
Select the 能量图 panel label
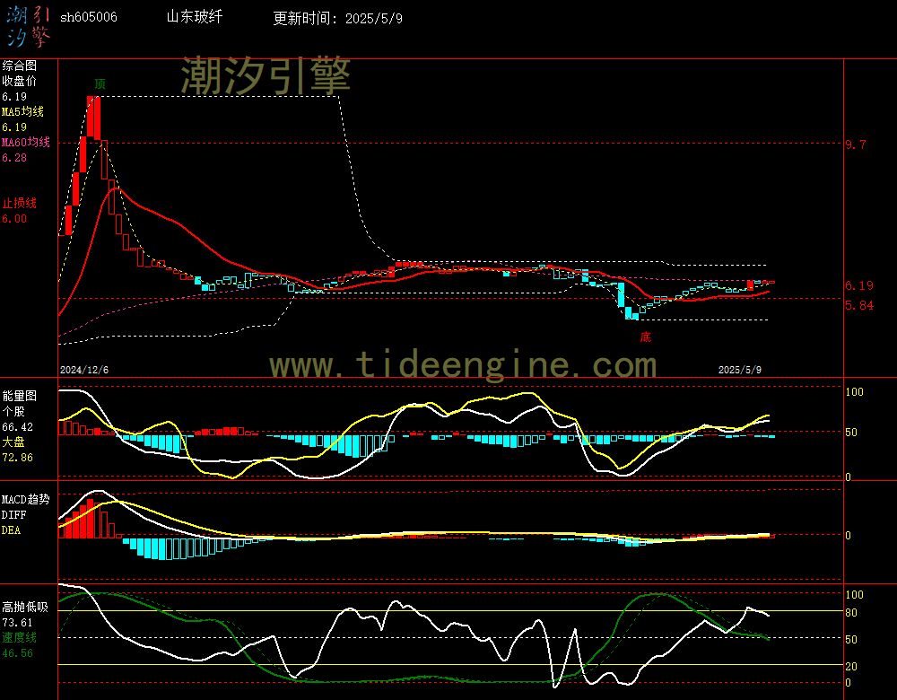[x=20, y=396]
